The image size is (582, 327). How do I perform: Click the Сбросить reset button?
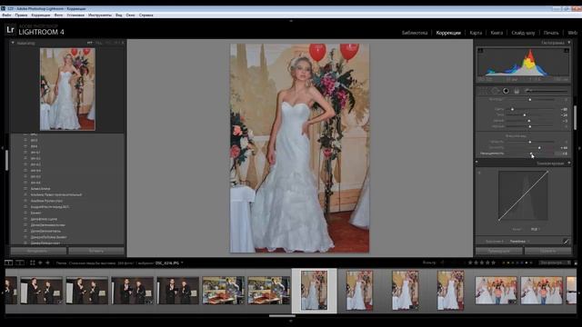[x=547, y=251]
